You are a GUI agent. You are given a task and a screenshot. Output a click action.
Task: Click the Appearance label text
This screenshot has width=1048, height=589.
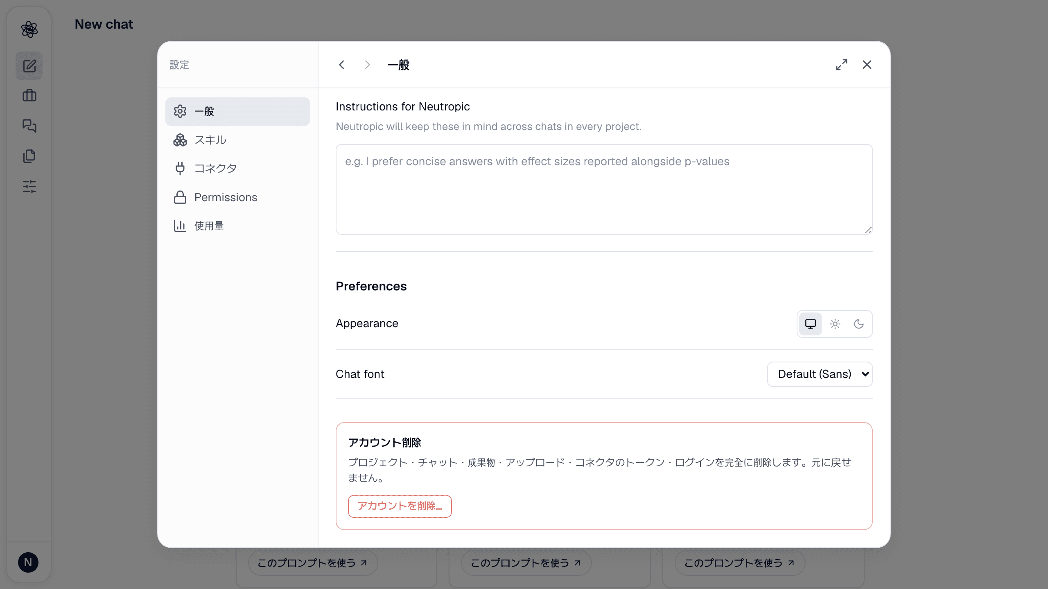coord(367,324)
